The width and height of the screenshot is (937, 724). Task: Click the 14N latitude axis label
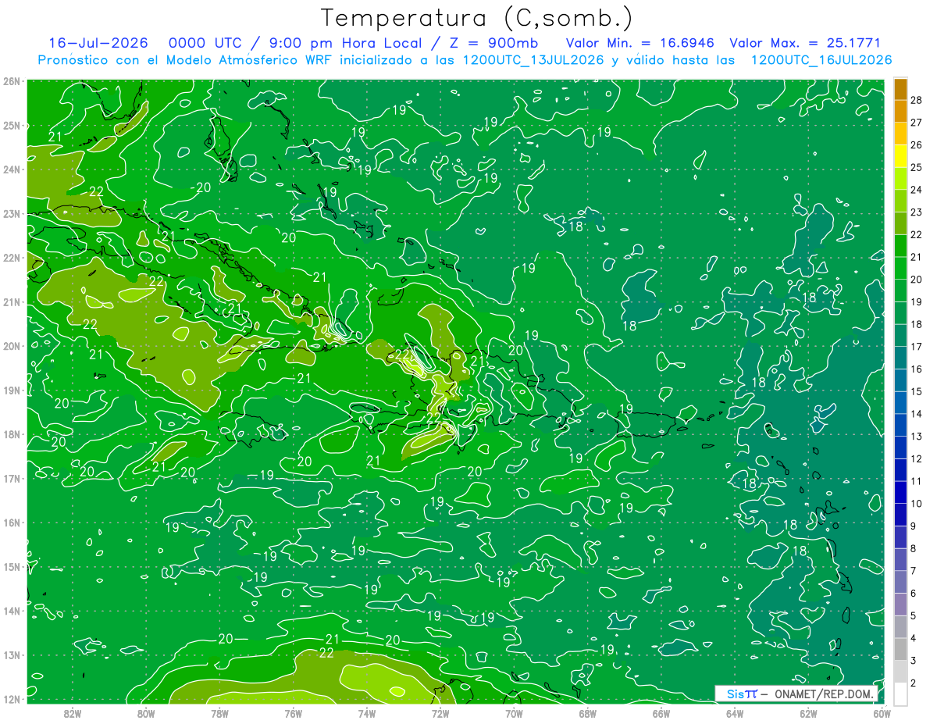click(x=12, y=611)
